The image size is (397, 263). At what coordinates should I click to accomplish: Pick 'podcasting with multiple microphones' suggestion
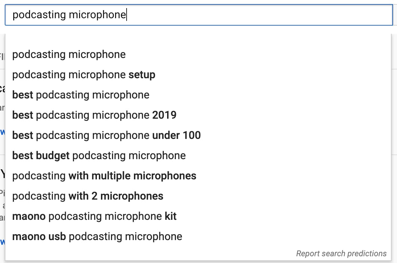click(x=104, y=176)
